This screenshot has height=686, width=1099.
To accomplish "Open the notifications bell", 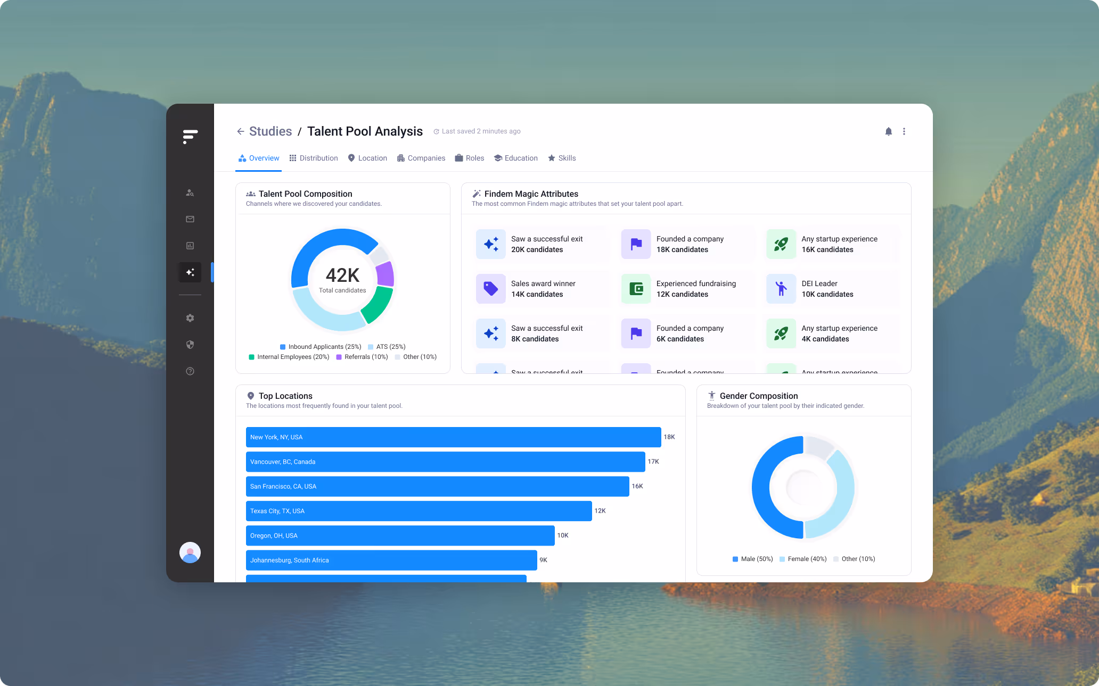I will pos(888,131).
